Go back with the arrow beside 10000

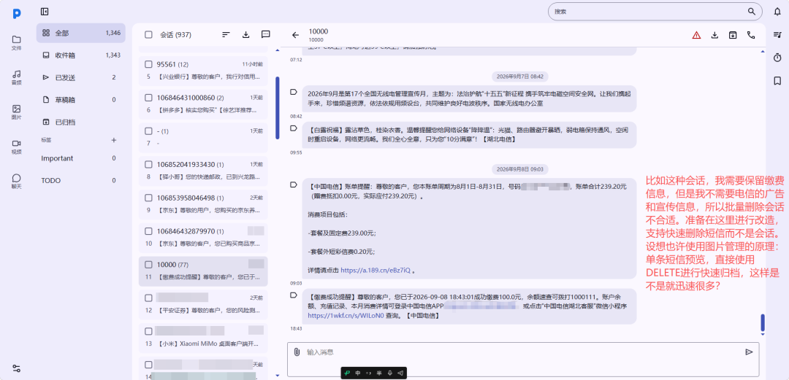(295, 35)
